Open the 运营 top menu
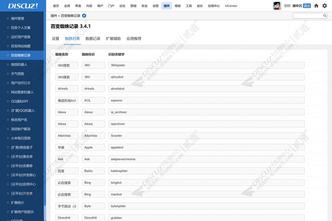Viewport: 332px width, 221px height. coord(155,6)
